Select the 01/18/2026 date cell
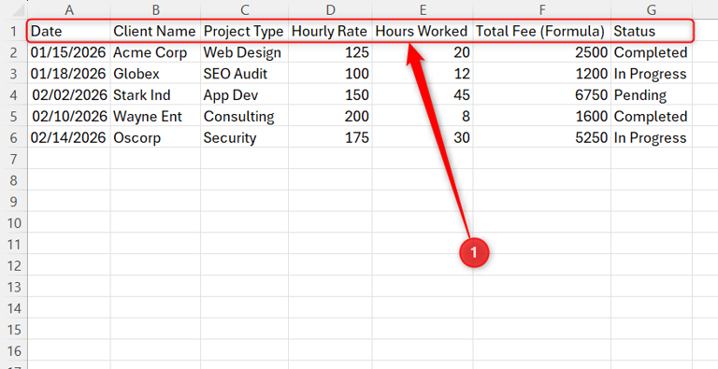718x369 pixels. 69,74
